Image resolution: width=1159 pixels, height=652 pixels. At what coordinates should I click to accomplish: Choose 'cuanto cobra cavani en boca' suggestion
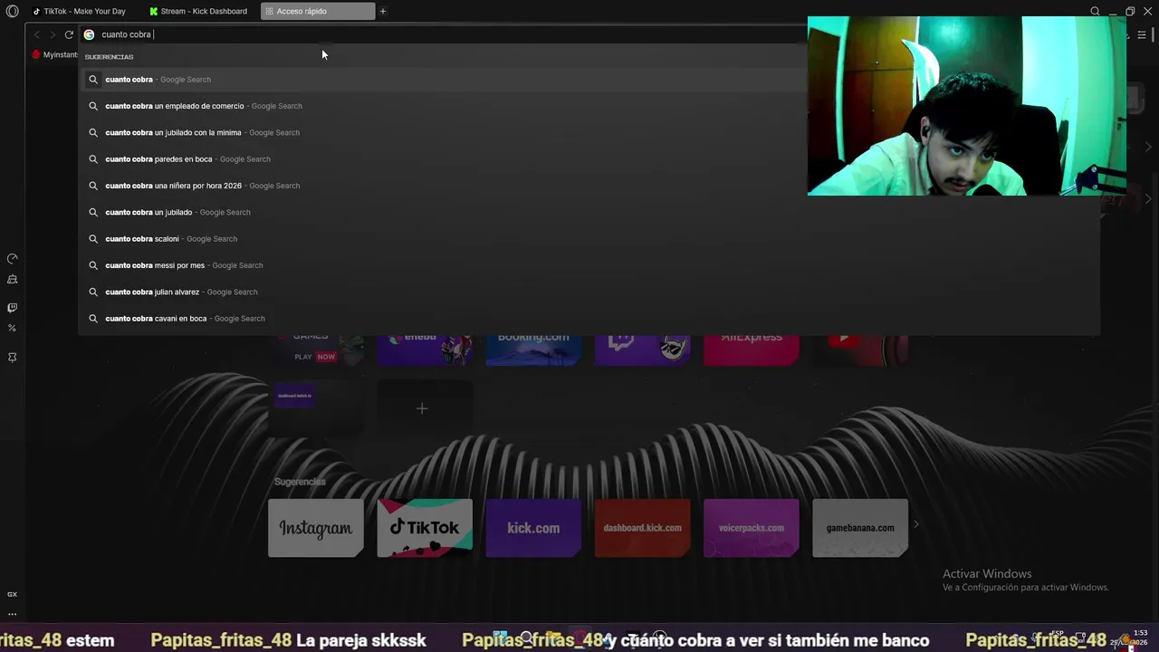(x=589, y=319)
